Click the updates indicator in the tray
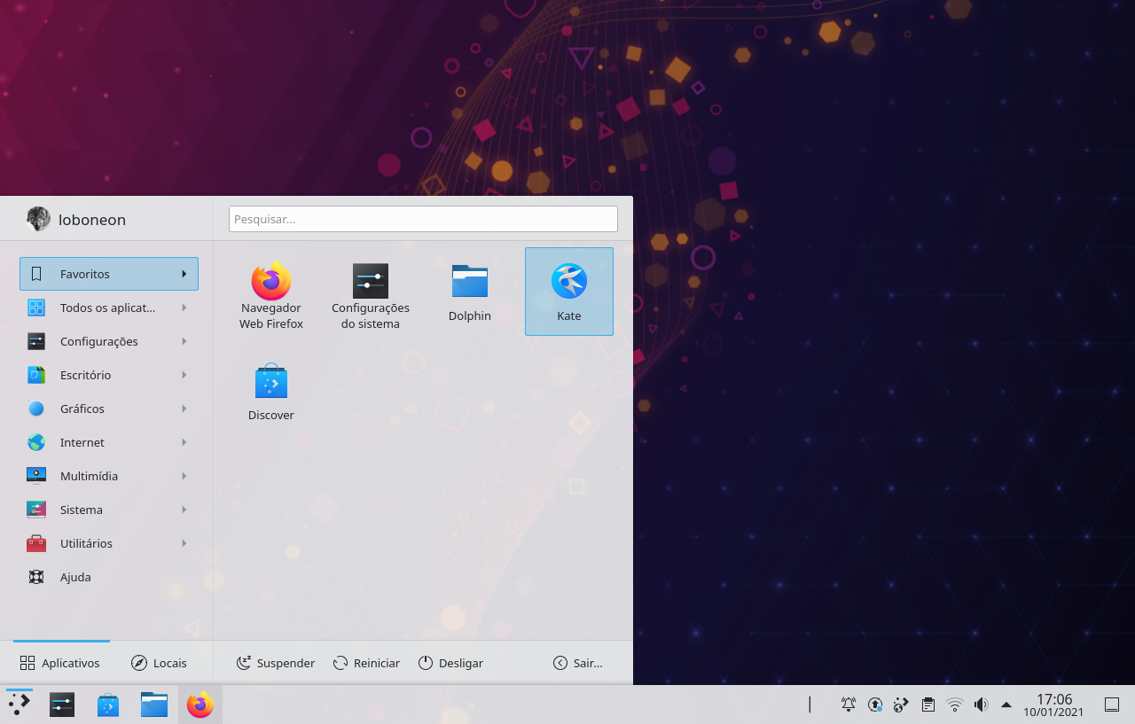Image resolution: width=1135 pixels, height=724 pixels. click(874, 705)
